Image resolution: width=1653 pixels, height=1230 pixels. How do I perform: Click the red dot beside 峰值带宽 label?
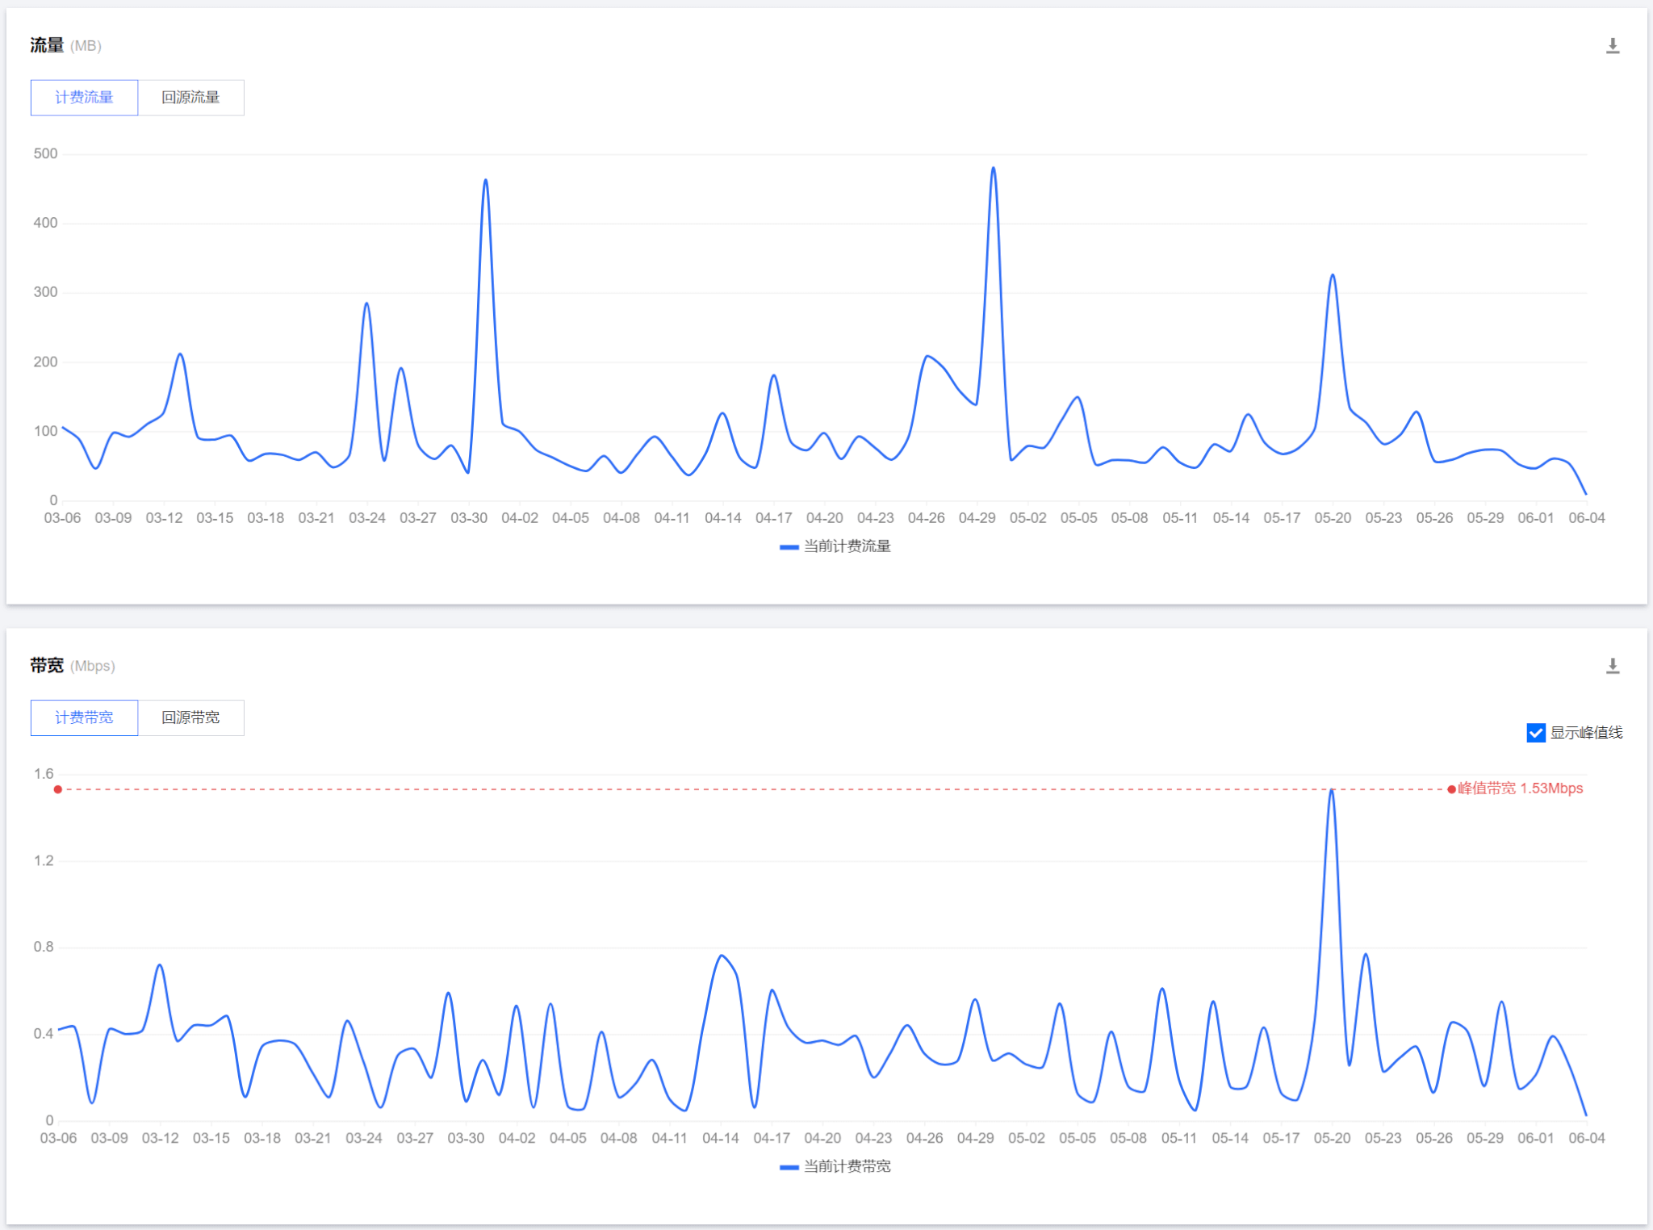pyautogui.click(x=1451, y=789)
